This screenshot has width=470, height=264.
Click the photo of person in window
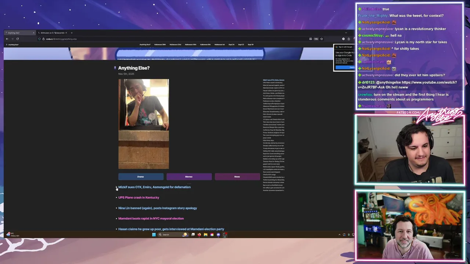pyautogui.click(x=144, y=124)
